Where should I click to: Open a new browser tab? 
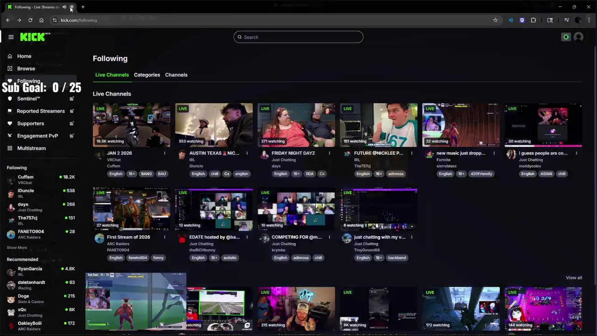(x=83, y=7)
